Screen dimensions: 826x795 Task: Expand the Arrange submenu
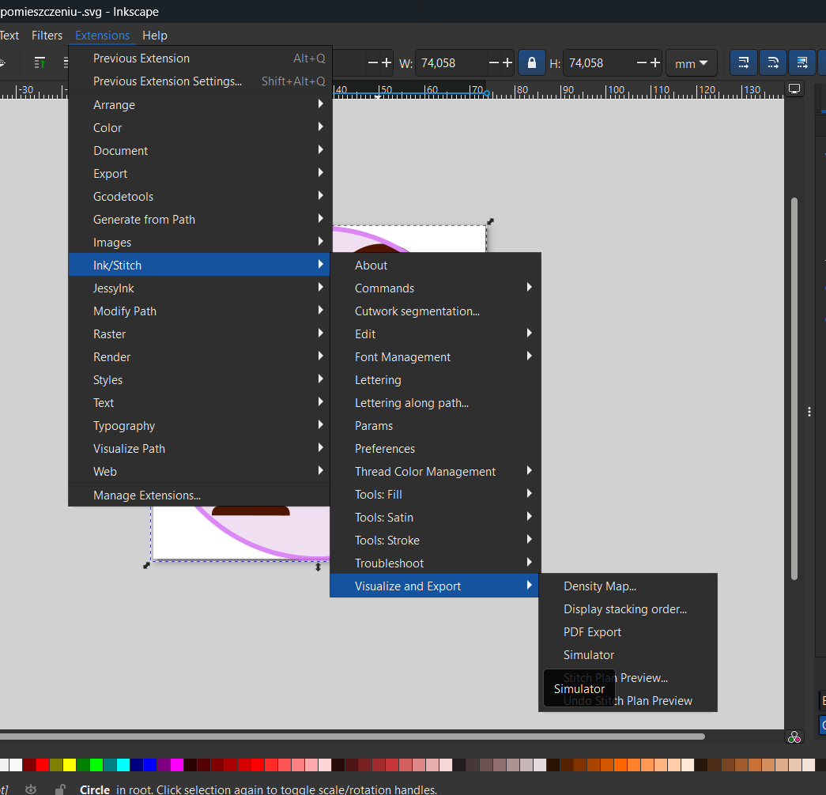click(200, 105)
